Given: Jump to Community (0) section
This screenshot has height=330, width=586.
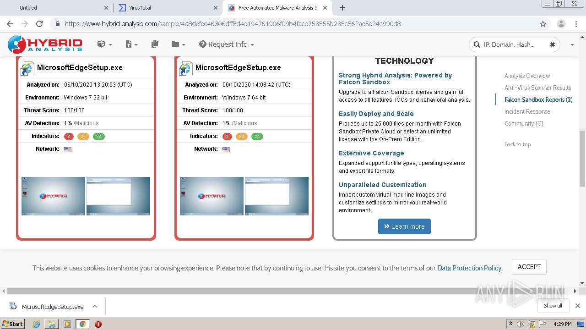Looking at the screenshot, I should 524,124.
